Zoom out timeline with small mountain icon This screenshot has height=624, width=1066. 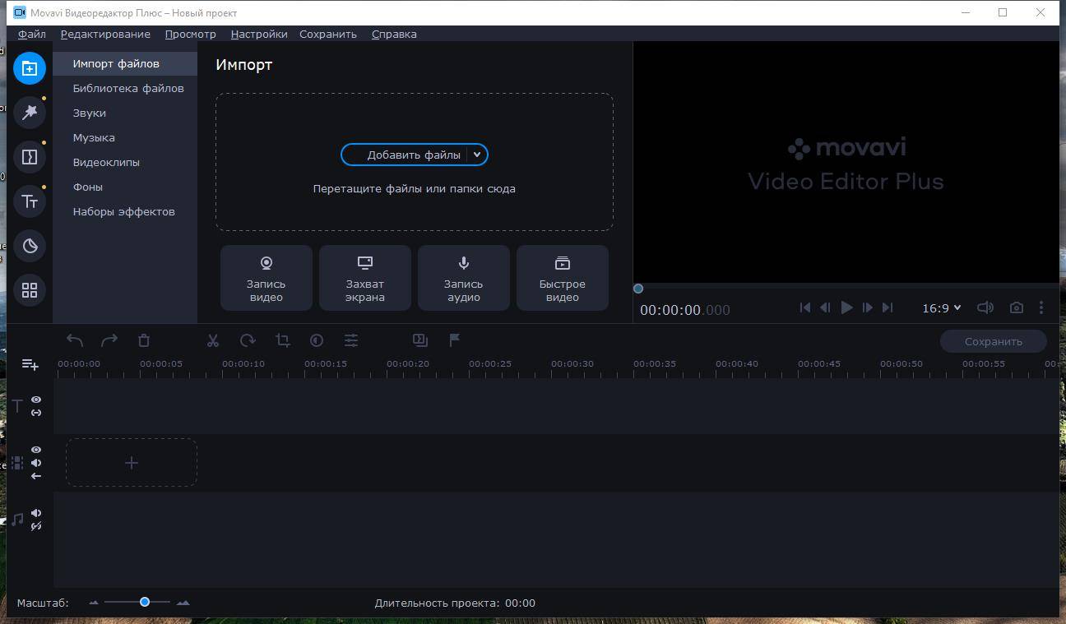pyautogui.click(x=94, y=603)
